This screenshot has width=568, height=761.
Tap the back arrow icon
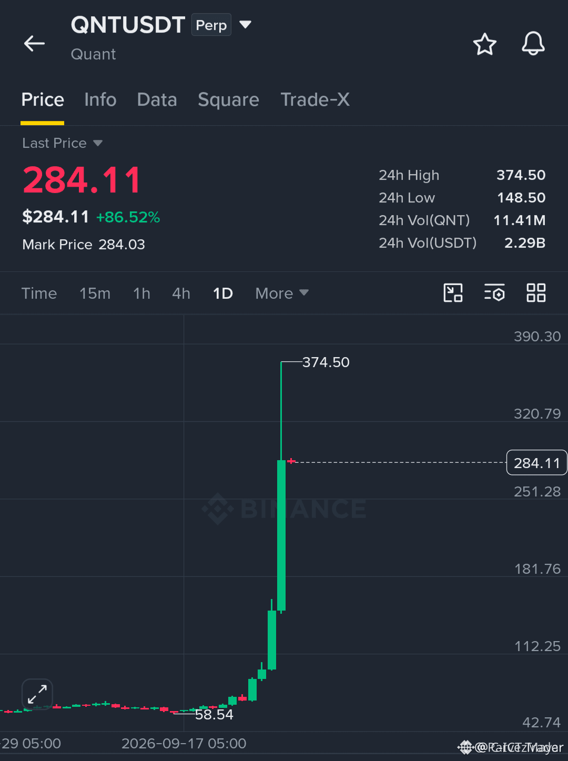tap(35, 44)
